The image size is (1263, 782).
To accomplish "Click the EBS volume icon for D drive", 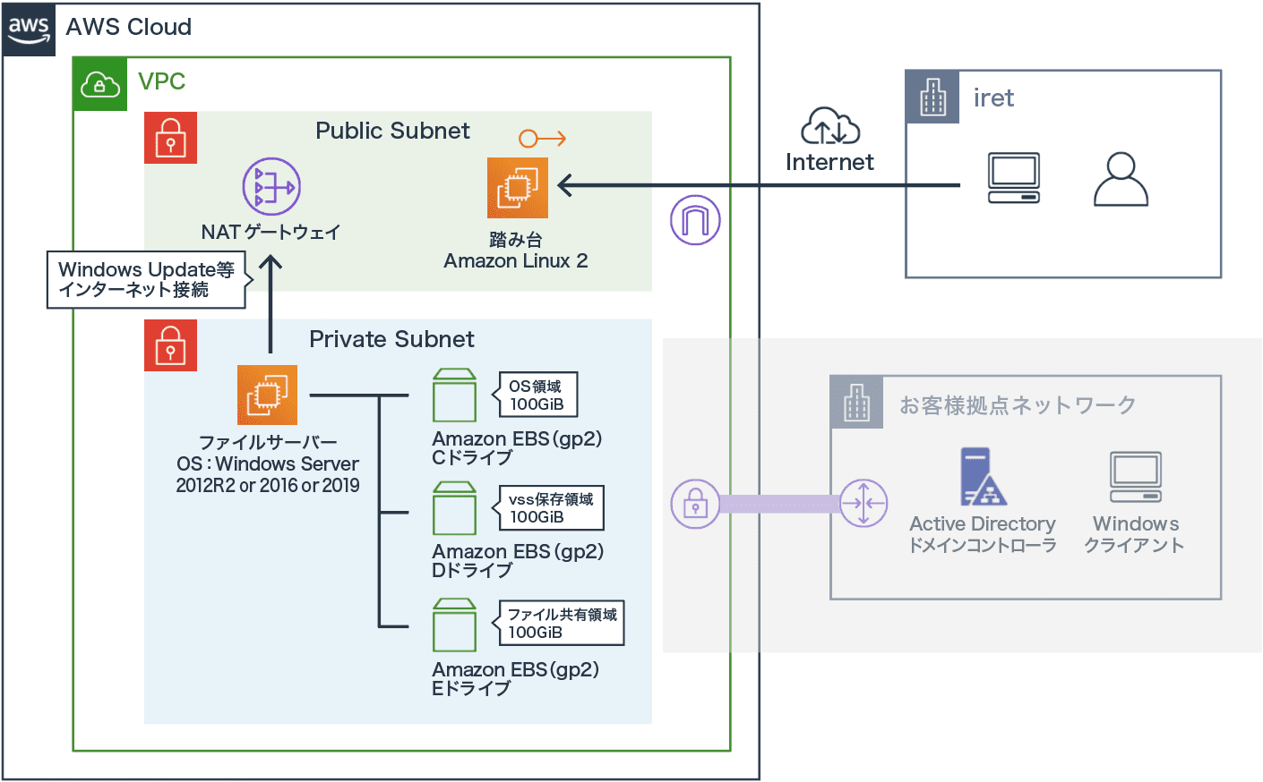I will [x=454, y=507].
